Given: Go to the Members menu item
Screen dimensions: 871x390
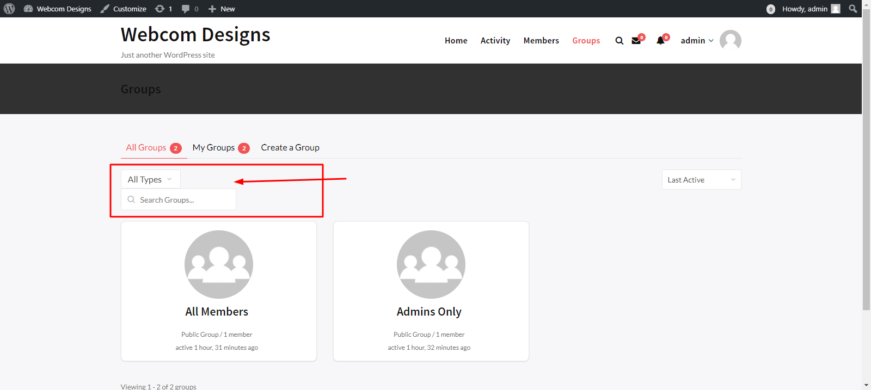Looking at the screenshot, I should (x=541, y=41).
